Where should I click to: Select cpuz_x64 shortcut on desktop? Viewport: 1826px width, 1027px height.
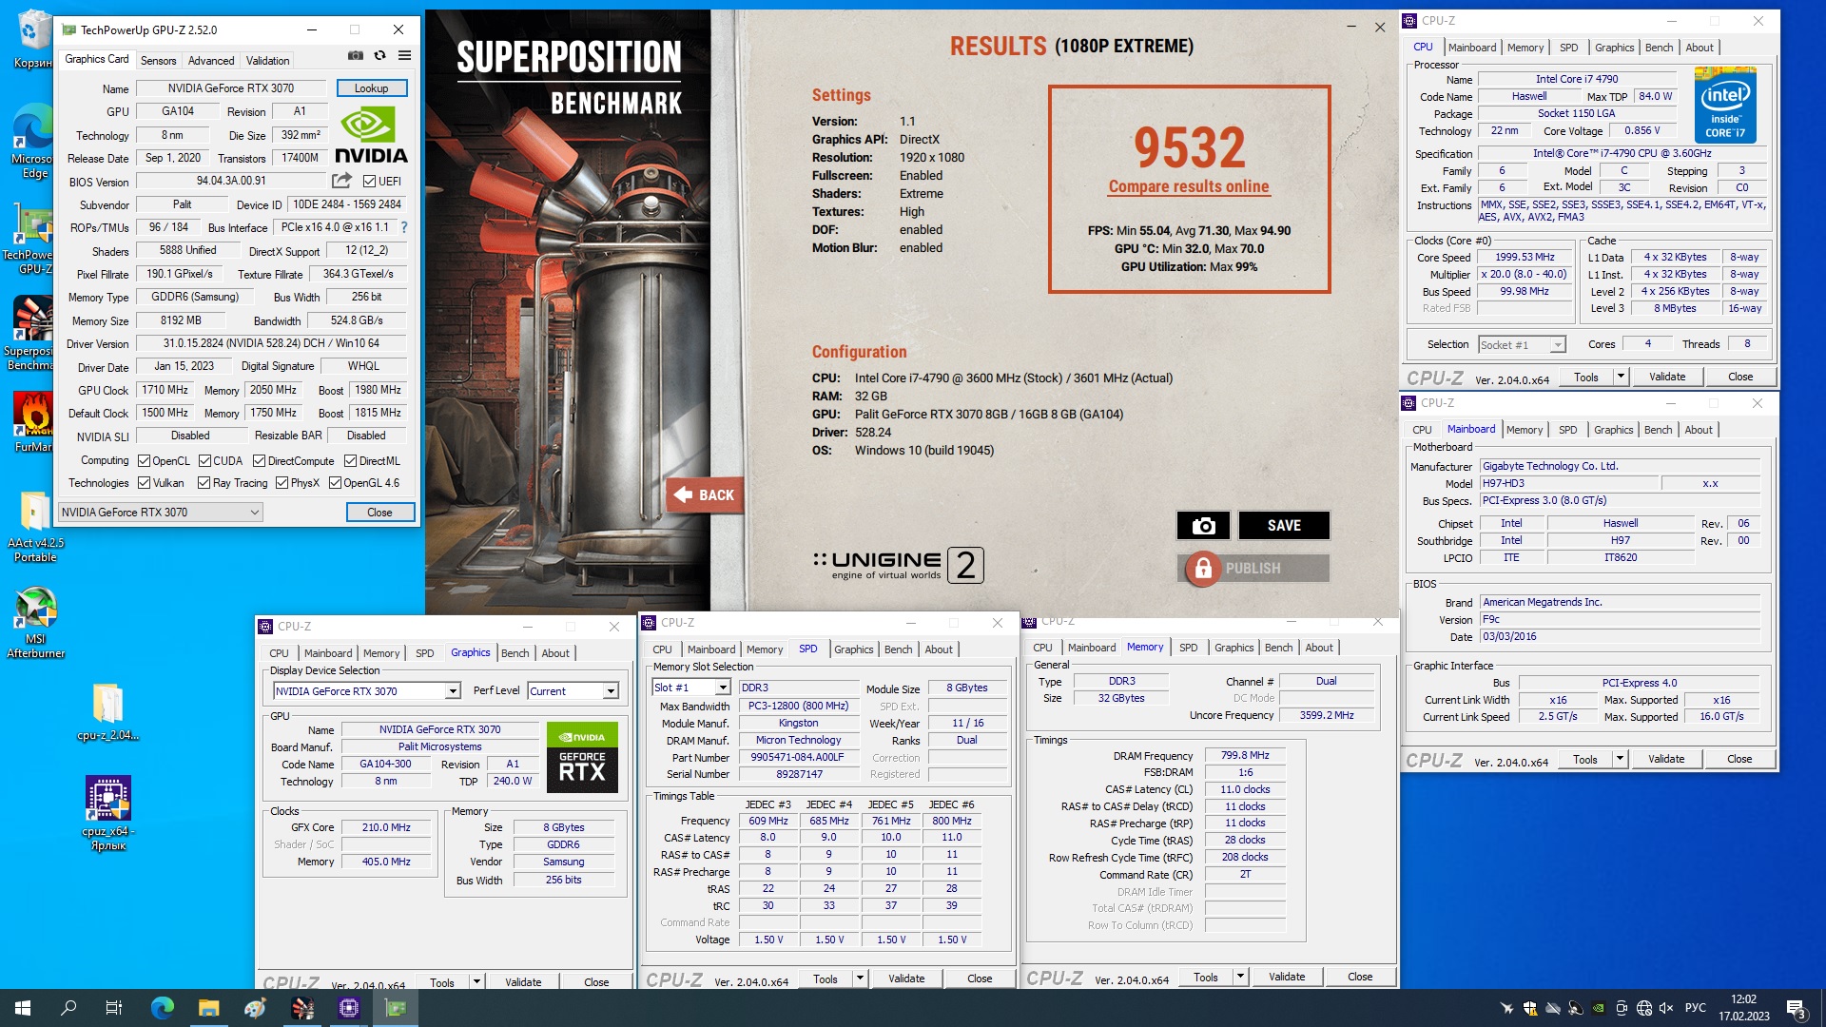tap(108, 813)
